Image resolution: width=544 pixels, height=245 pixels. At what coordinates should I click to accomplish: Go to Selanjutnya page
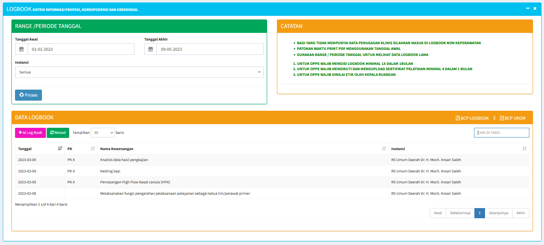tap(498, 213)
